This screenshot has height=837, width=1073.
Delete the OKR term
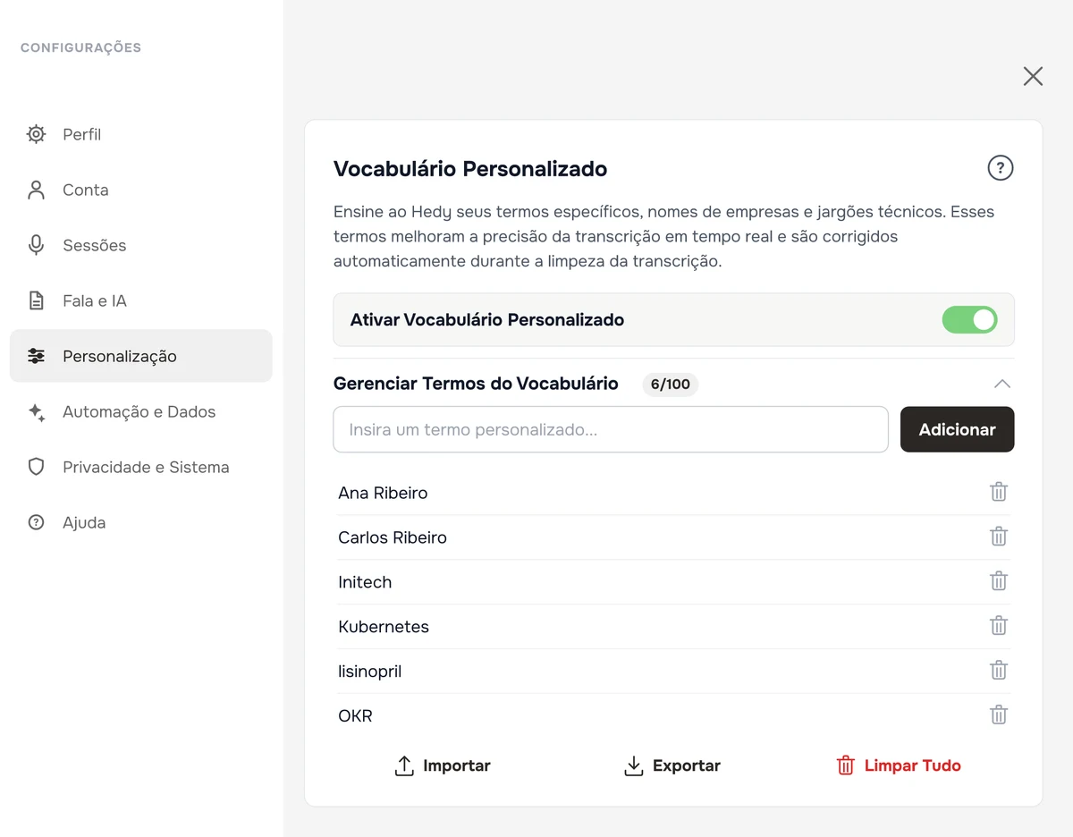999,715
